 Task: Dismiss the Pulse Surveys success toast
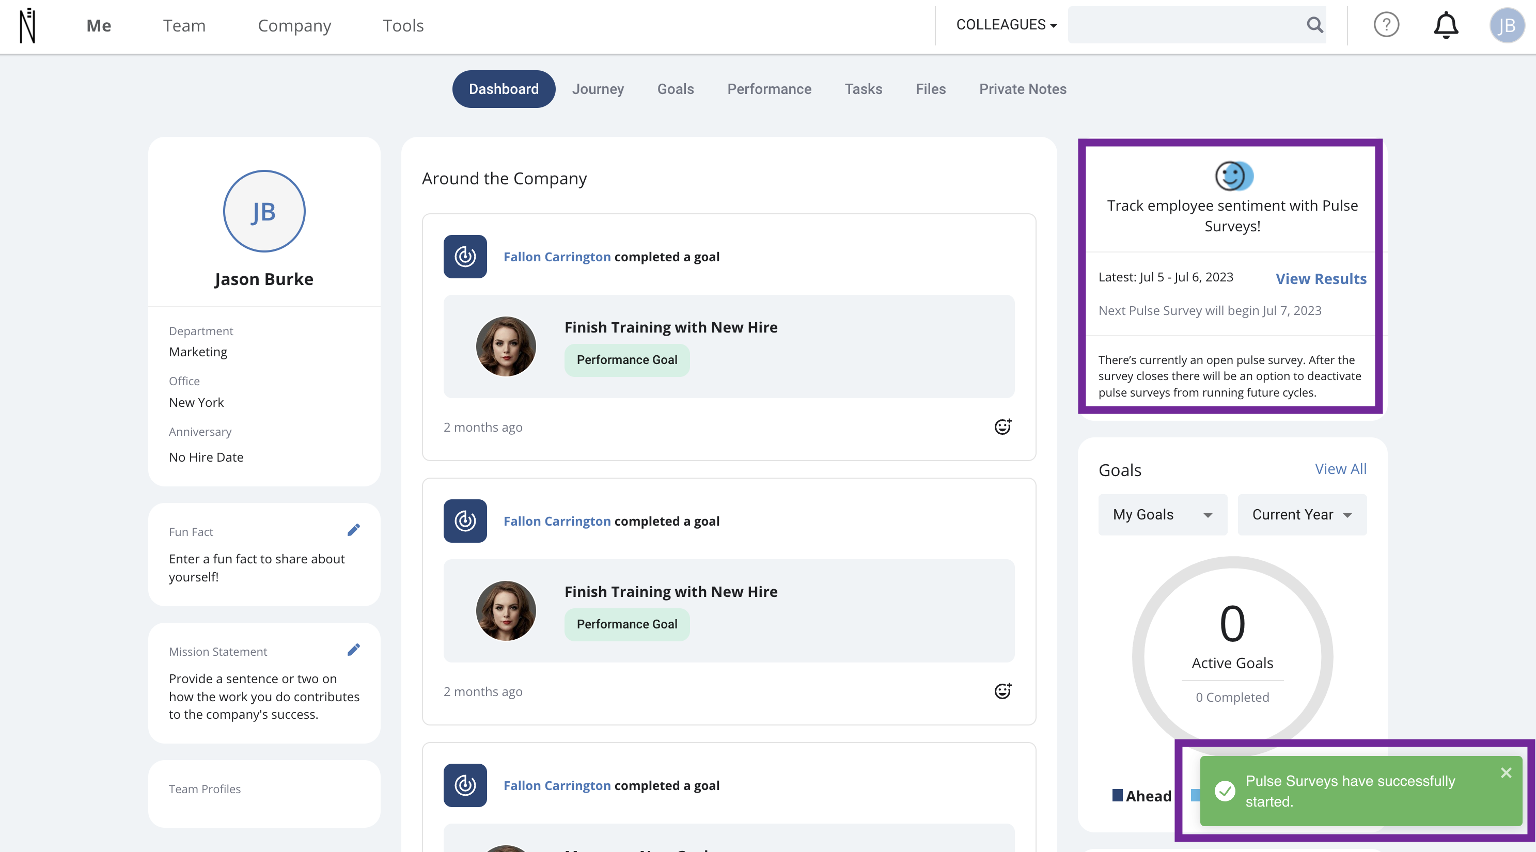(1506, 772)
